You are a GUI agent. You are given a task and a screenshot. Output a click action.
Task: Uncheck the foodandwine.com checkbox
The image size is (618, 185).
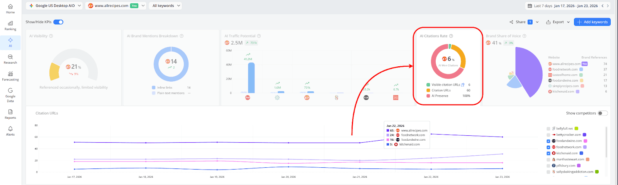click(548, 141)
